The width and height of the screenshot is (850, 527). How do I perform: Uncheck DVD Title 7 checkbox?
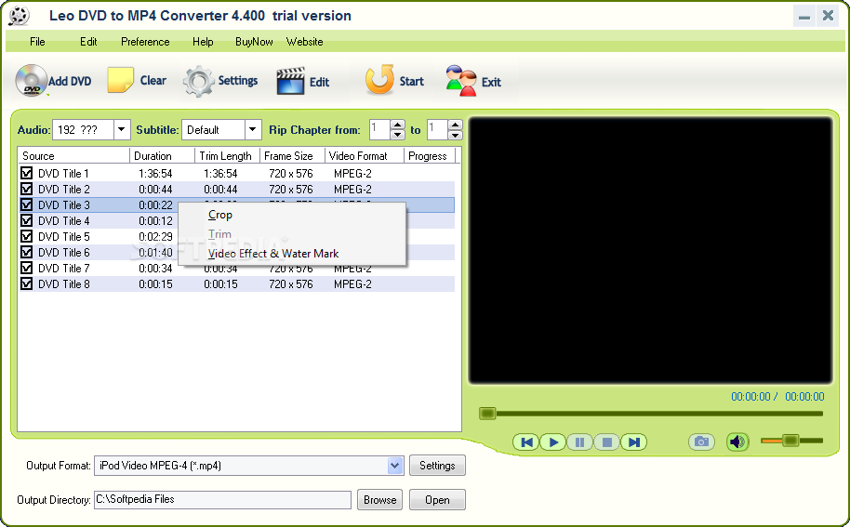[x=26, y=268]
